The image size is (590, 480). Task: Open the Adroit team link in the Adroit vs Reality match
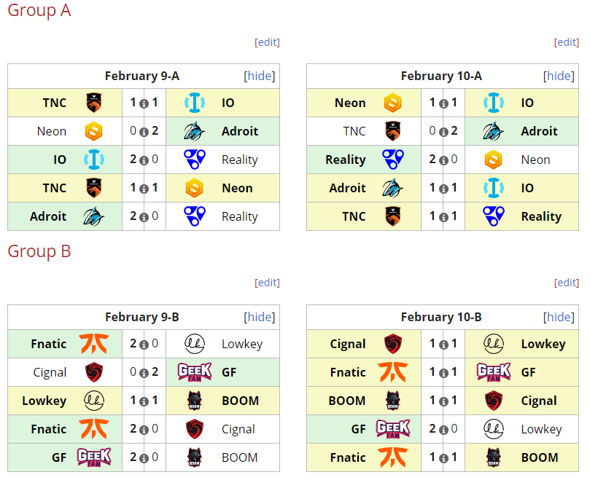[x=48, y=216]
